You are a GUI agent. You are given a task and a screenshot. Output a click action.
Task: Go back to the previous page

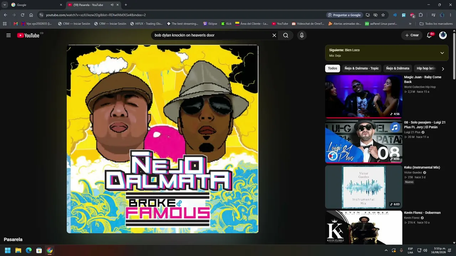coord(5,15)
